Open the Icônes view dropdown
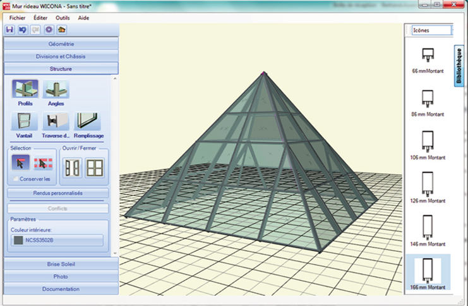 click(431, 30)
